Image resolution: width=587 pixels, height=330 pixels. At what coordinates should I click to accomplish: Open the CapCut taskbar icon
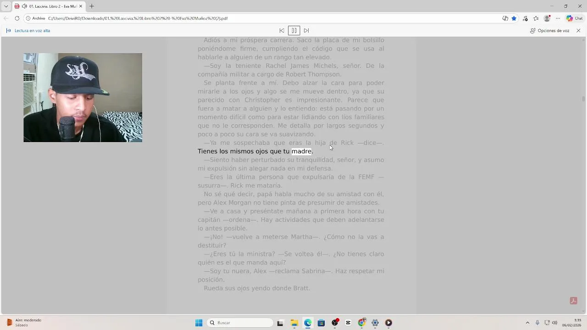coord(348,323)
